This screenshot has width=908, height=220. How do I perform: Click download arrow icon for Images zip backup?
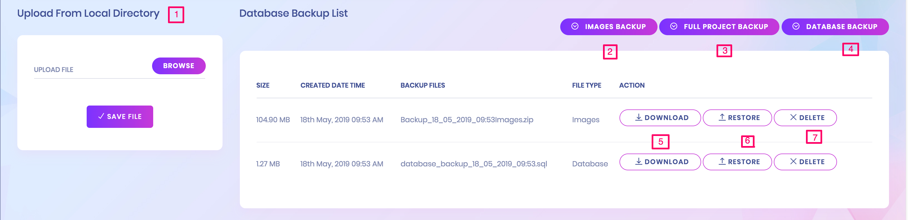pos(638,118)
